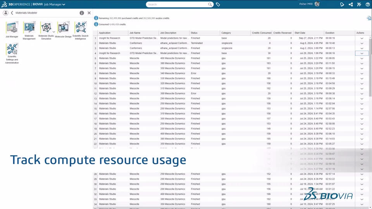Go back from Materials Modeler
The height and width of the screenshot is (209, 372).
point(12,13)
